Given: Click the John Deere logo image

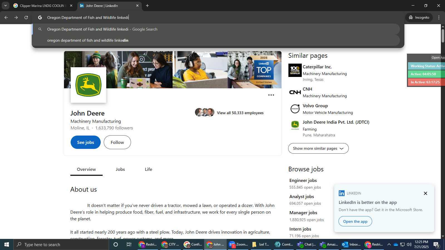Looking at the screenshot, I should click(88, 85).
